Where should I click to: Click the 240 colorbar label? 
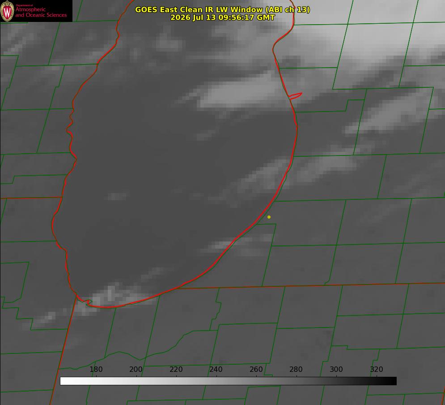click(216, 369)
